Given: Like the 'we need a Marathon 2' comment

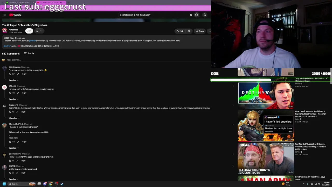Looking at the screenshot, I should click(10, 173).
